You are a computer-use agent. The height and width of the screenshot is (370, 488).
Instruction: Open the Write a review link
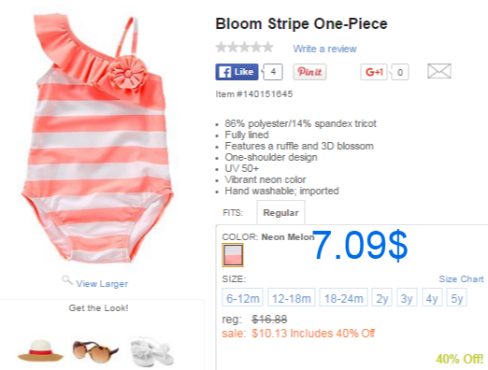324,49
